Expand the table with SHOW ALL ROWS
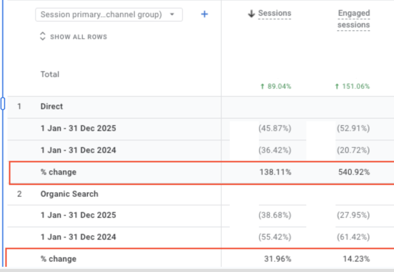The image size is (394, 272). (78, 37)
